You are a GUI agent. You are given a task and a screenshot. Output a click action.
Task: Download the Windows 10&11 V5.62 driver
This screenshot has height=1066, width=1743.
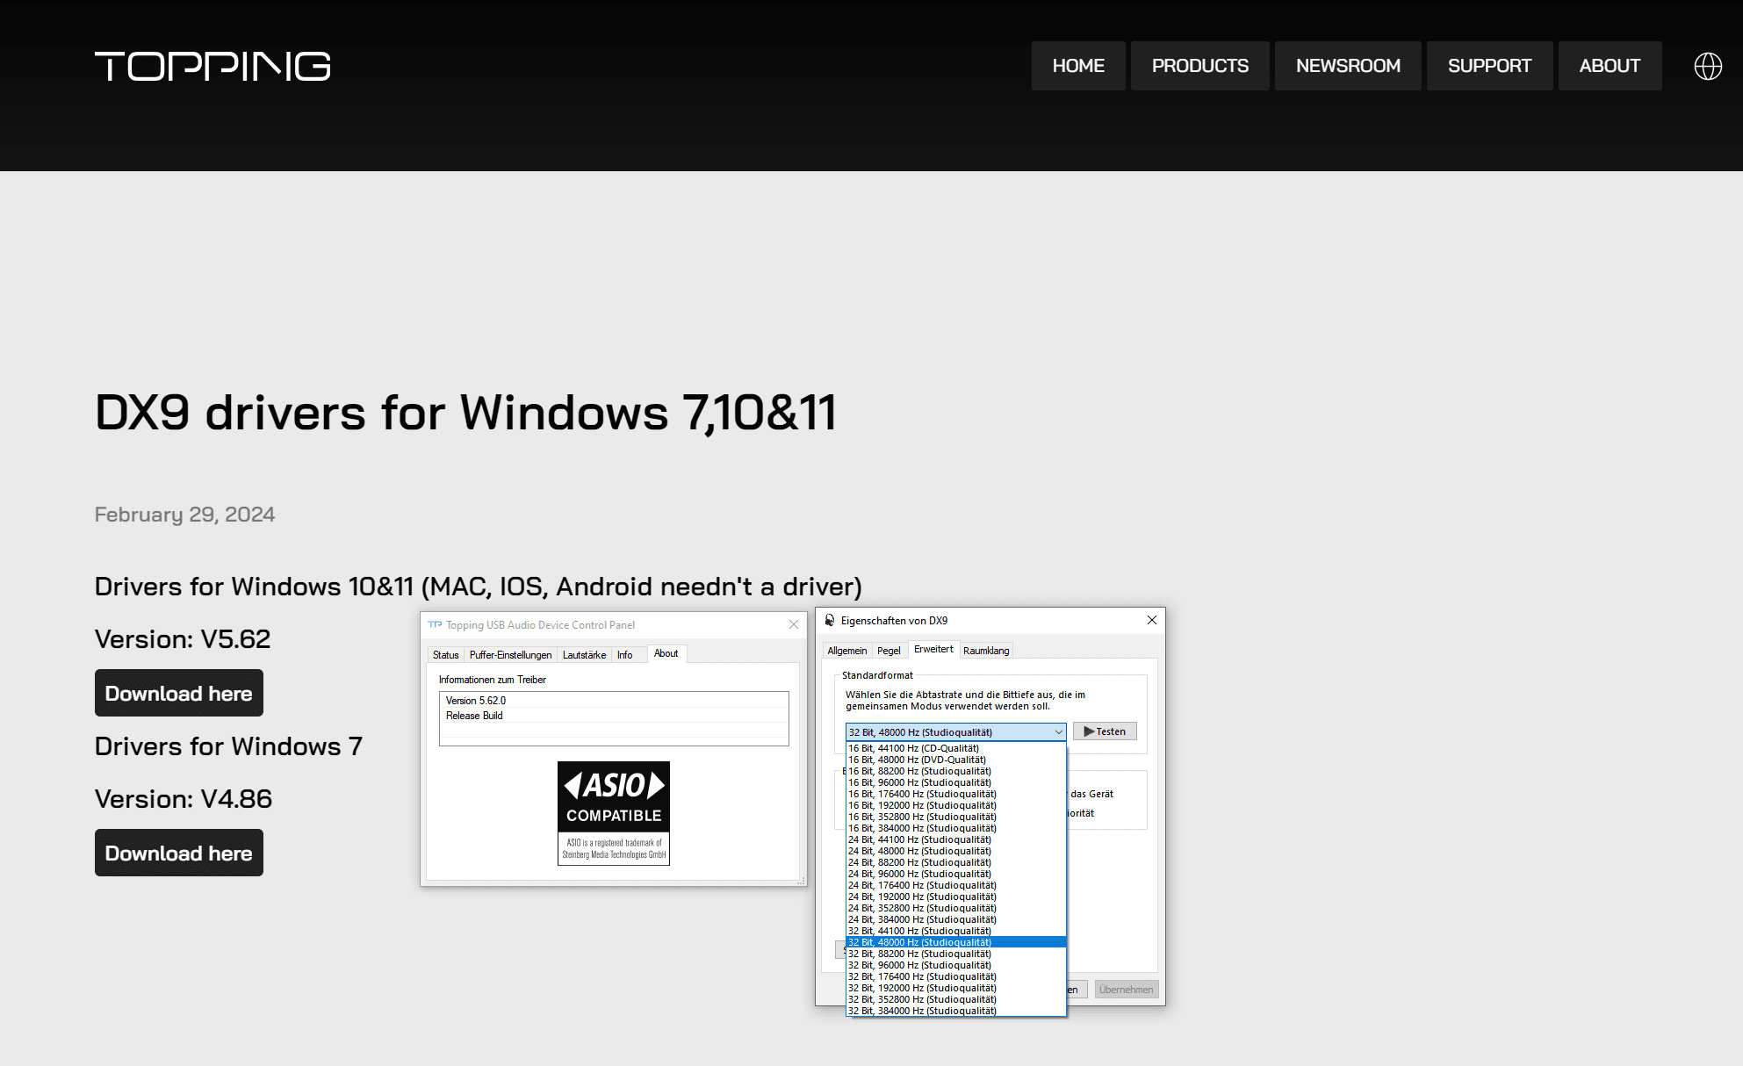pos(179,693)
